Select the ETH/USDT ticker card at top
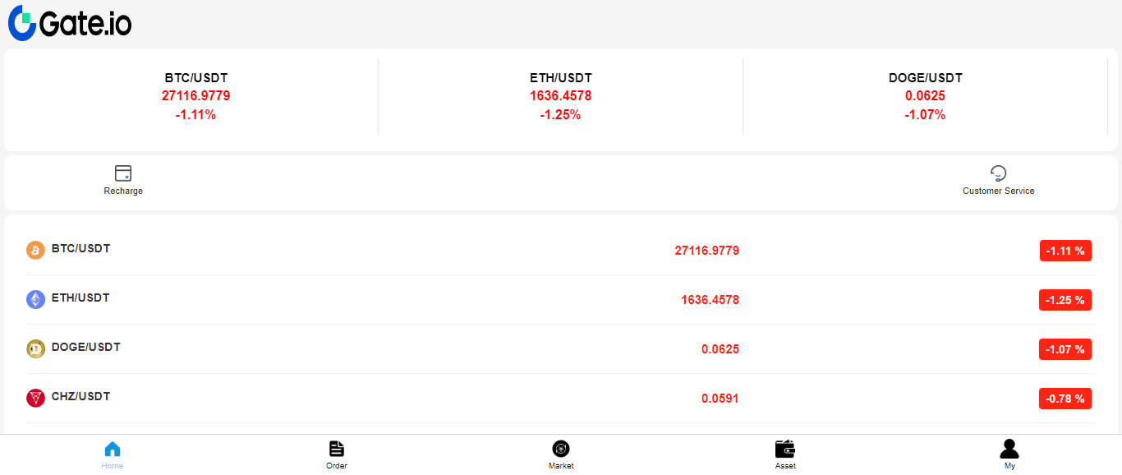The width and height of the screenshot is (1122, 475). (560, 96)
